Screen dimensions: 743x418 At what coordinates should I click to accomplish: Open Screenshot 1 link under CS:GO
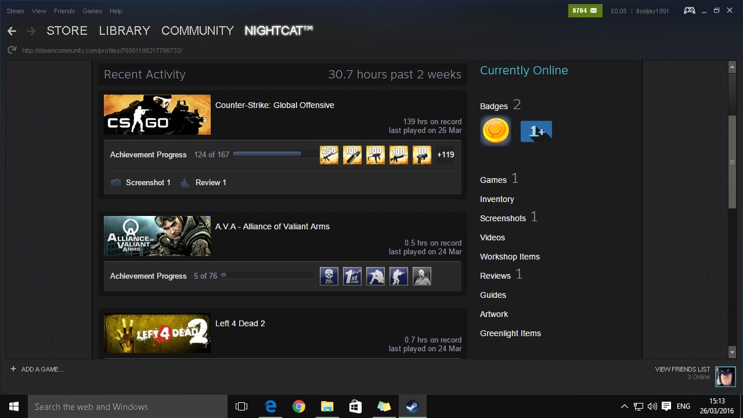(148, 182)
